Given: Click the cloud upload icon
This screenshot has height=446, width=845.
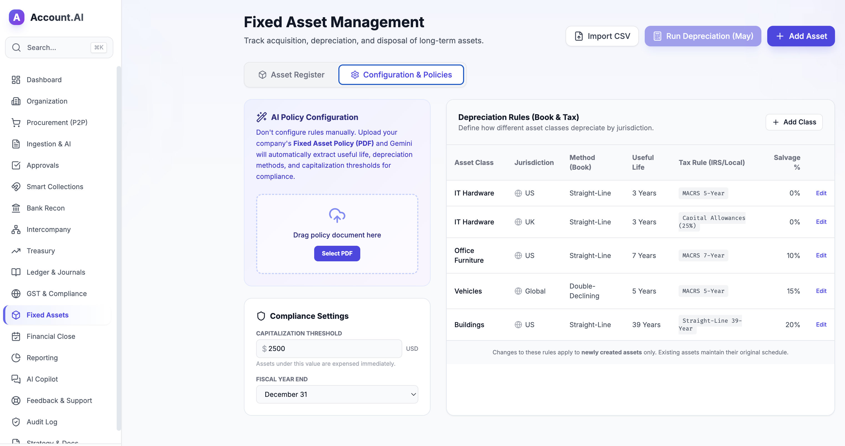Looking at the screenshot, I should (337, 215).
